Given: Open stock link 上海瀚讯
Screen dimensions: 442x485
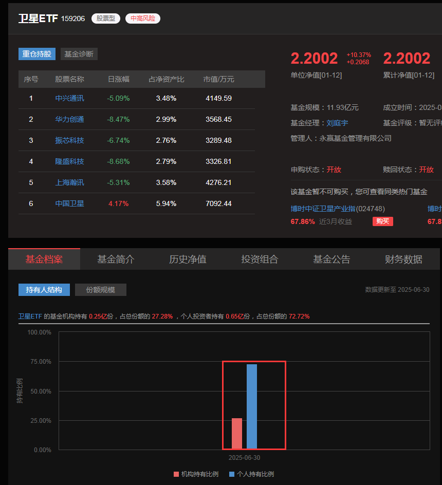Looking at the screenshot, I should (70, 182).
